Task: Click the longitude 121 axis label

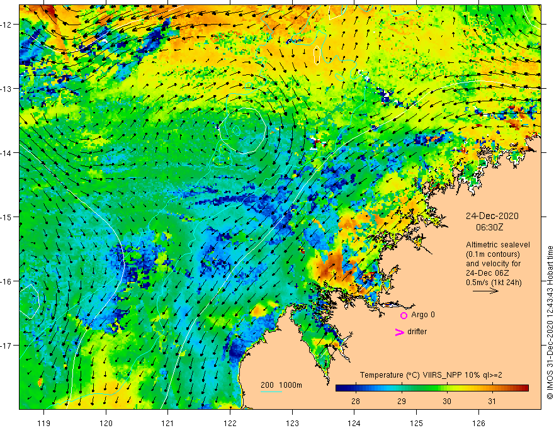Action: pyautogui.click(x=168, y=423)
